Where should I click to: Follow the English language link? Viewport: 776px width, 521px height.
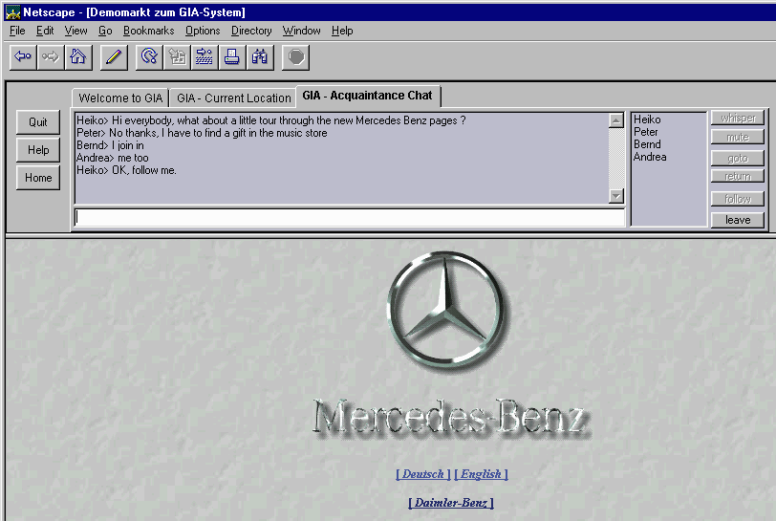(481, 474)
